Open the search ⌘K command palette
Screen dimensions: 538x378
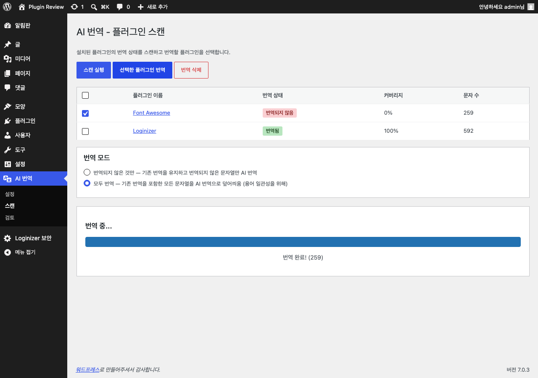(x=100, y=7)
